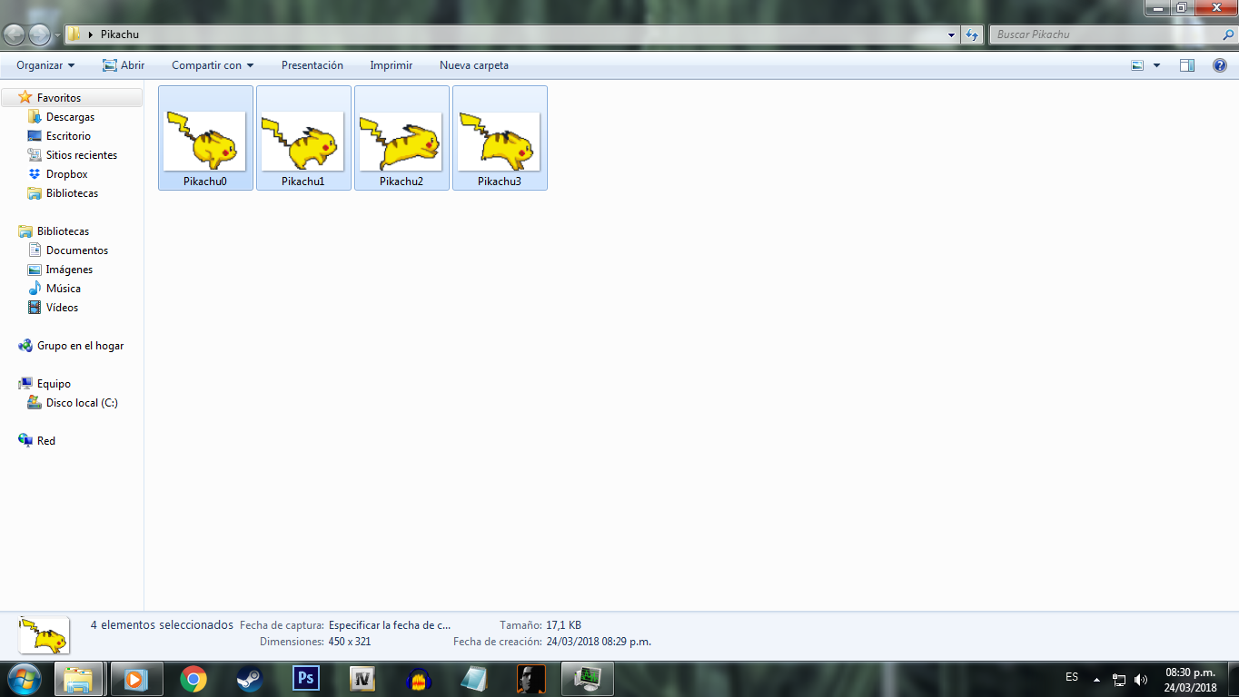Open Steam from the taskbar
This screenshot has width=1239, height=697.
pos(249,679)
